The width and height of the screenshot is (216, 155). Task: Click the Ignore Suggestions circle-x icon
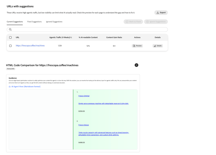pos(147,22)
